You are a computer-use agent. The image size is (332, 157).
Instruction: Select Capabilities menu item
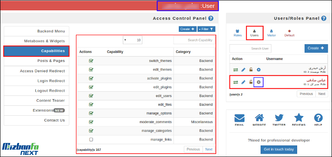pyautogui.click(x=37, y=51)
